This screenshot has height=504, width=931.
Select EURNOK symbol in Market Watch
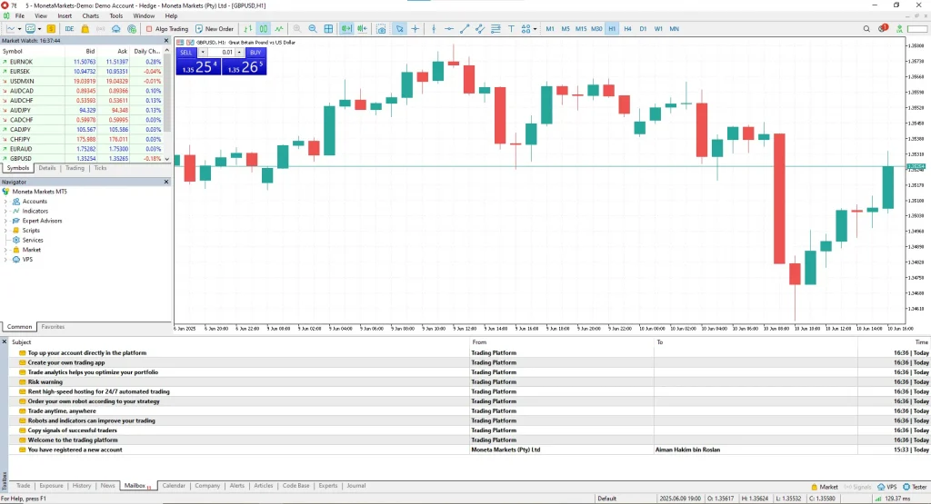(81, 62)
